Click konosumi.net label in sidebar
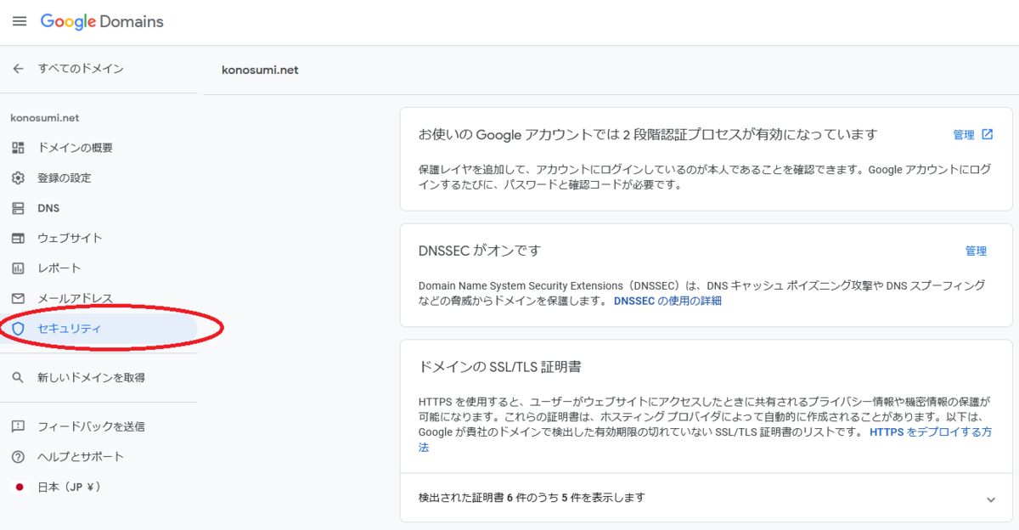The height and width of the screenshot is (530, 1019). pos(45,118)
